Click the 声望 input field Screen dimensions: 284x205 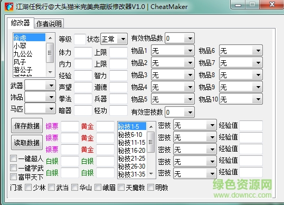83,87
